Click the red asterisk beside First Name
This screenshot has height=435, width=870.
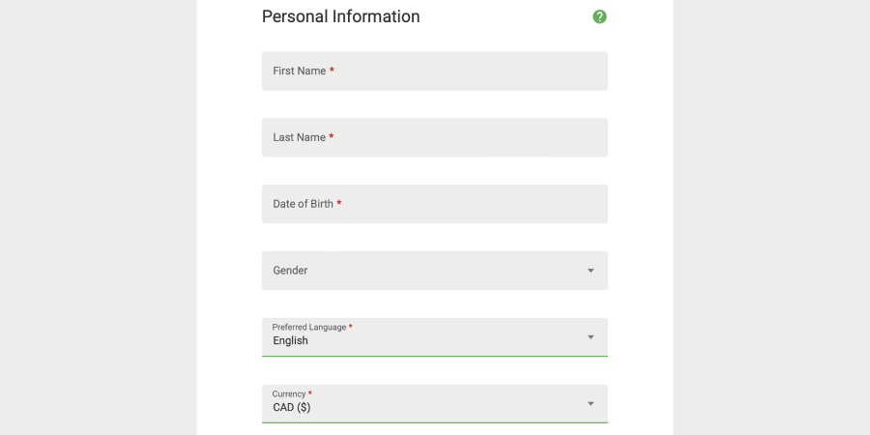(x=332, y=70)
